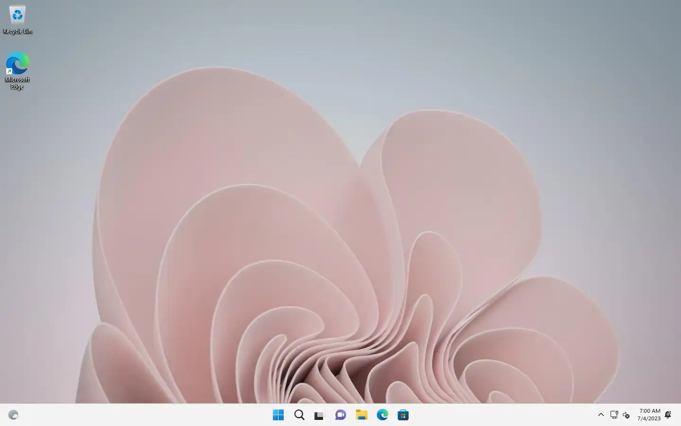Select the Recycle Bin desktop icon
The height and width of the screenshot is (426, 681).
[17, 19]
